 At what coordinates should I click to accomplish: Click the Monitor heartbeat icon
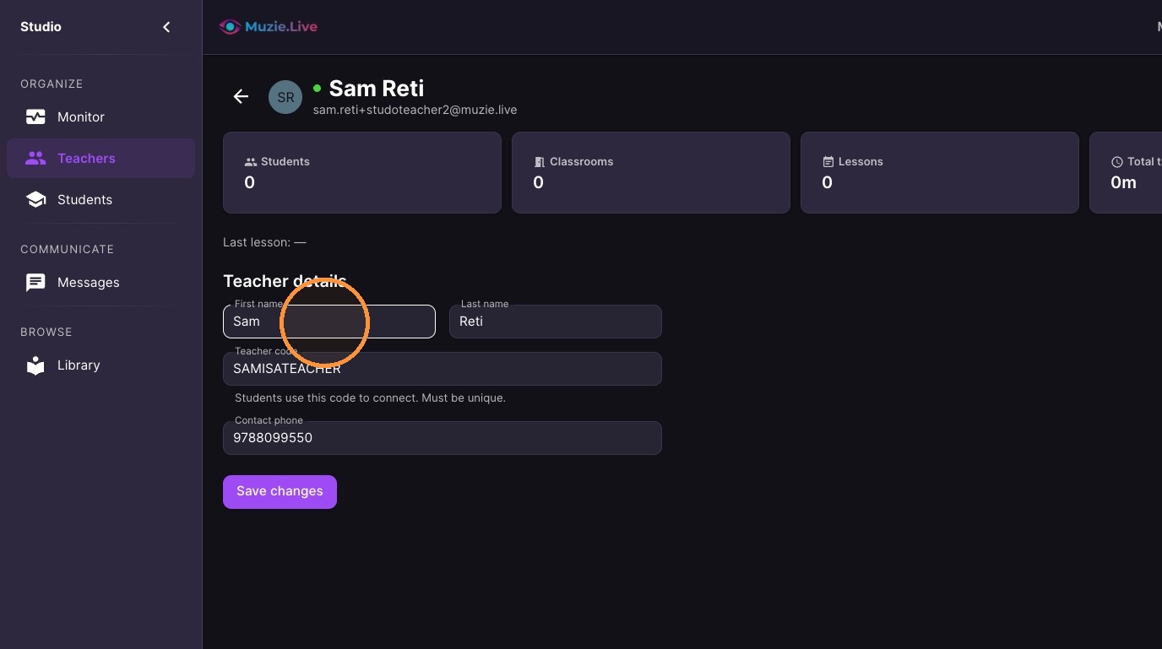35,117
